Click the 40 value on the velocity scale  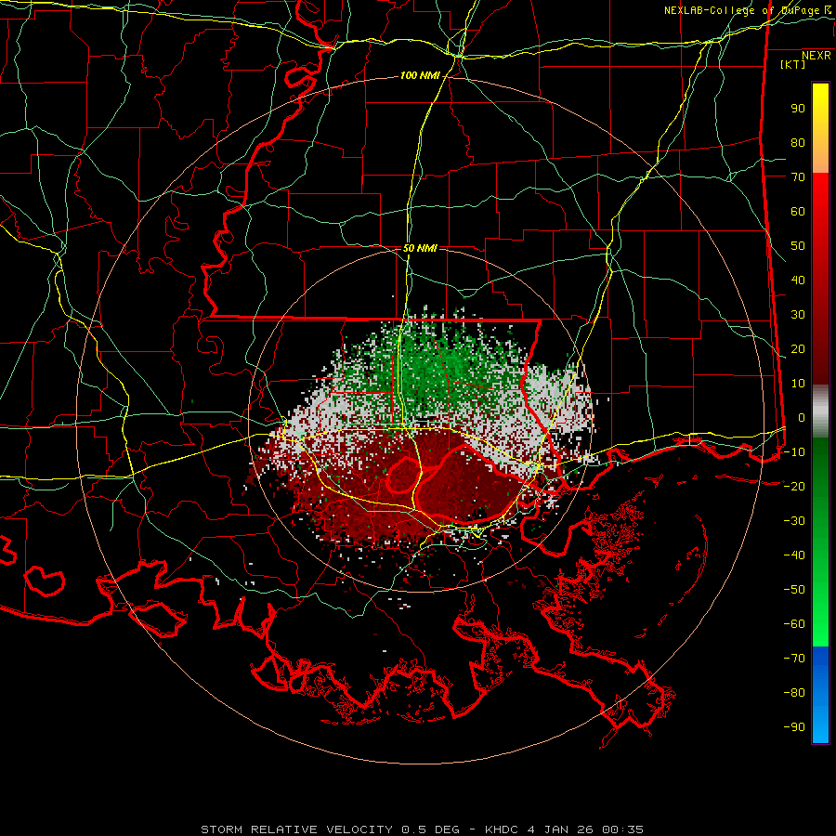(x=798, y=281)
